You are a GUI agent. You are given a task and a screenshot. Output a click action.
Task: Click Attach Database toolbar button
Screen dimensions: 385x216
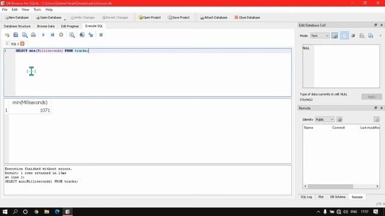(214, 17)
